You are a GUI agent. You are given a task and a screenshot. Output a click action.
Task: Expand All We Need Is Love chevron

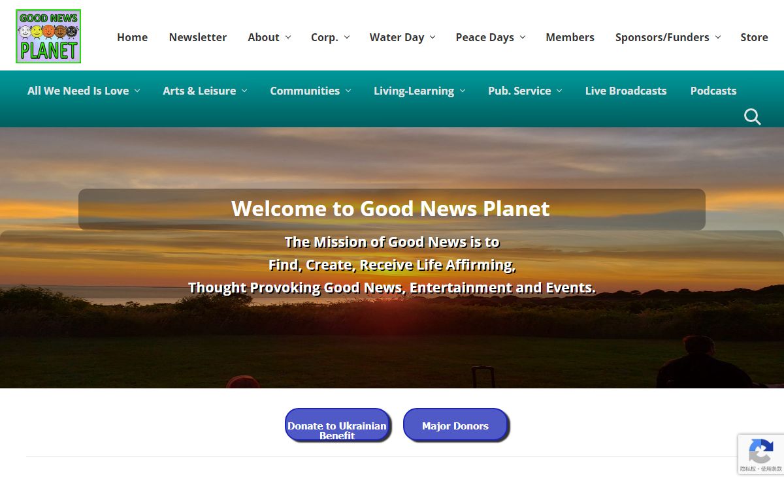tap(137, 91)
